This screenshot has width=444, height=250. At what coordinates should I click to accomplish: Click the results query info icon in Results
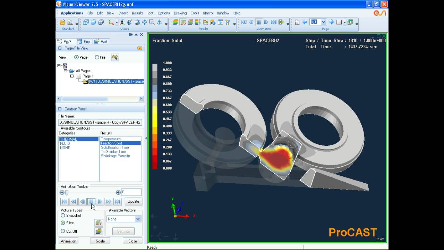213,22
